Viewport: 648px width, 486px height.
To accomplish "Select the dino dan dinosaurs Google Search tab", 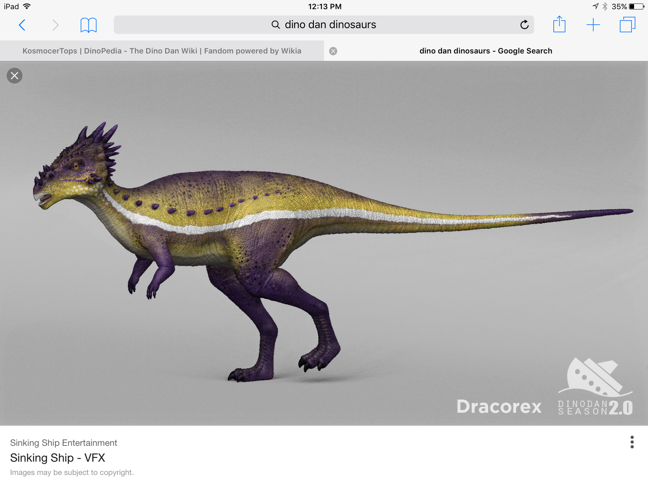I will point(486,51).
